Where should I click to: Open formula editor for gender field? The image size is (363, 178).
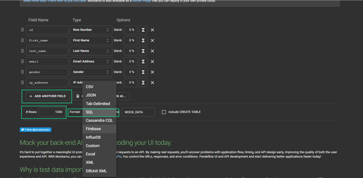[x=143, y=72]
